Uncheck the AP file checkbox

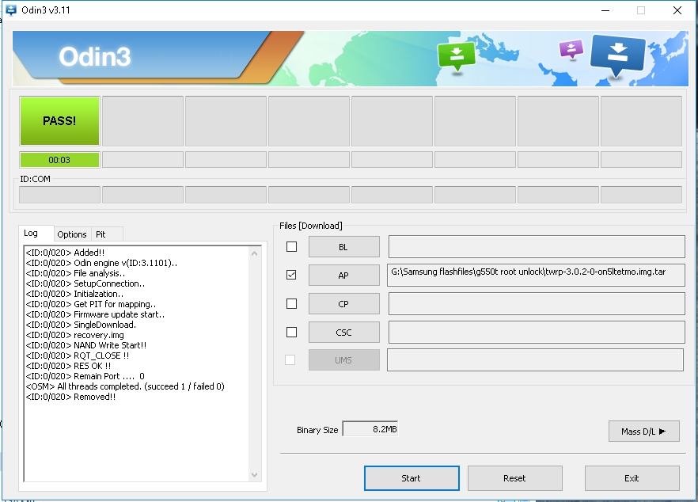291,275
